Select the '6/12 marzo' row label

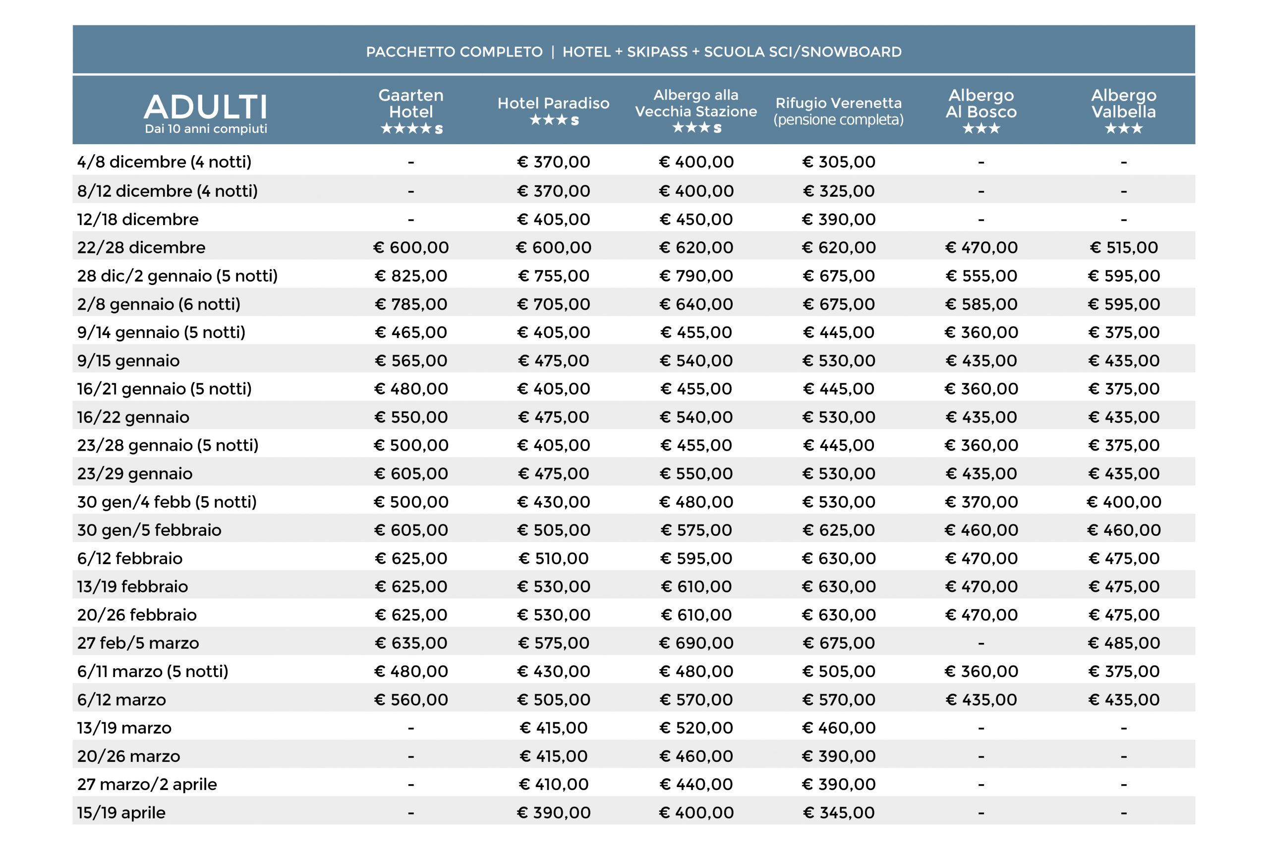point(122,700)
